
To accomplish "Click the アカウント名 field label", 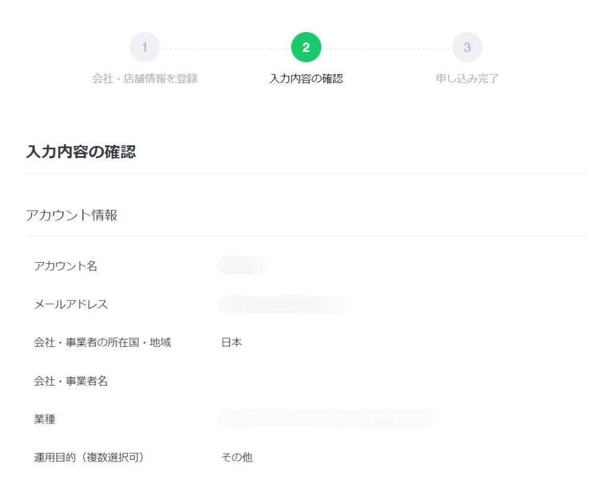I will click(65, 266).
